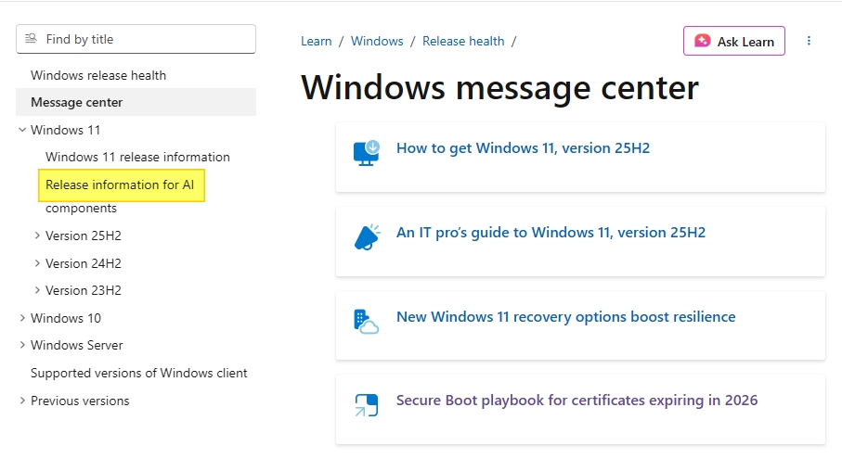Expand the Version 23H2 node
842x471 pixels.
pyautogui.click(x=37, y=290)
